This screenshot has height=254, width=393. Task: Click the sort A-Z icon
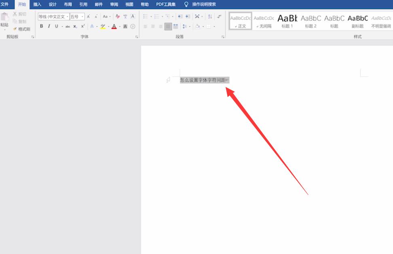coord(210,17)
